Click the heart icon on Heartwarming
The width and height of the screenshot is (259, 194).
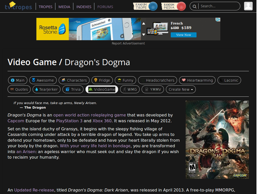pyautogui.click(x=183, y=80)
